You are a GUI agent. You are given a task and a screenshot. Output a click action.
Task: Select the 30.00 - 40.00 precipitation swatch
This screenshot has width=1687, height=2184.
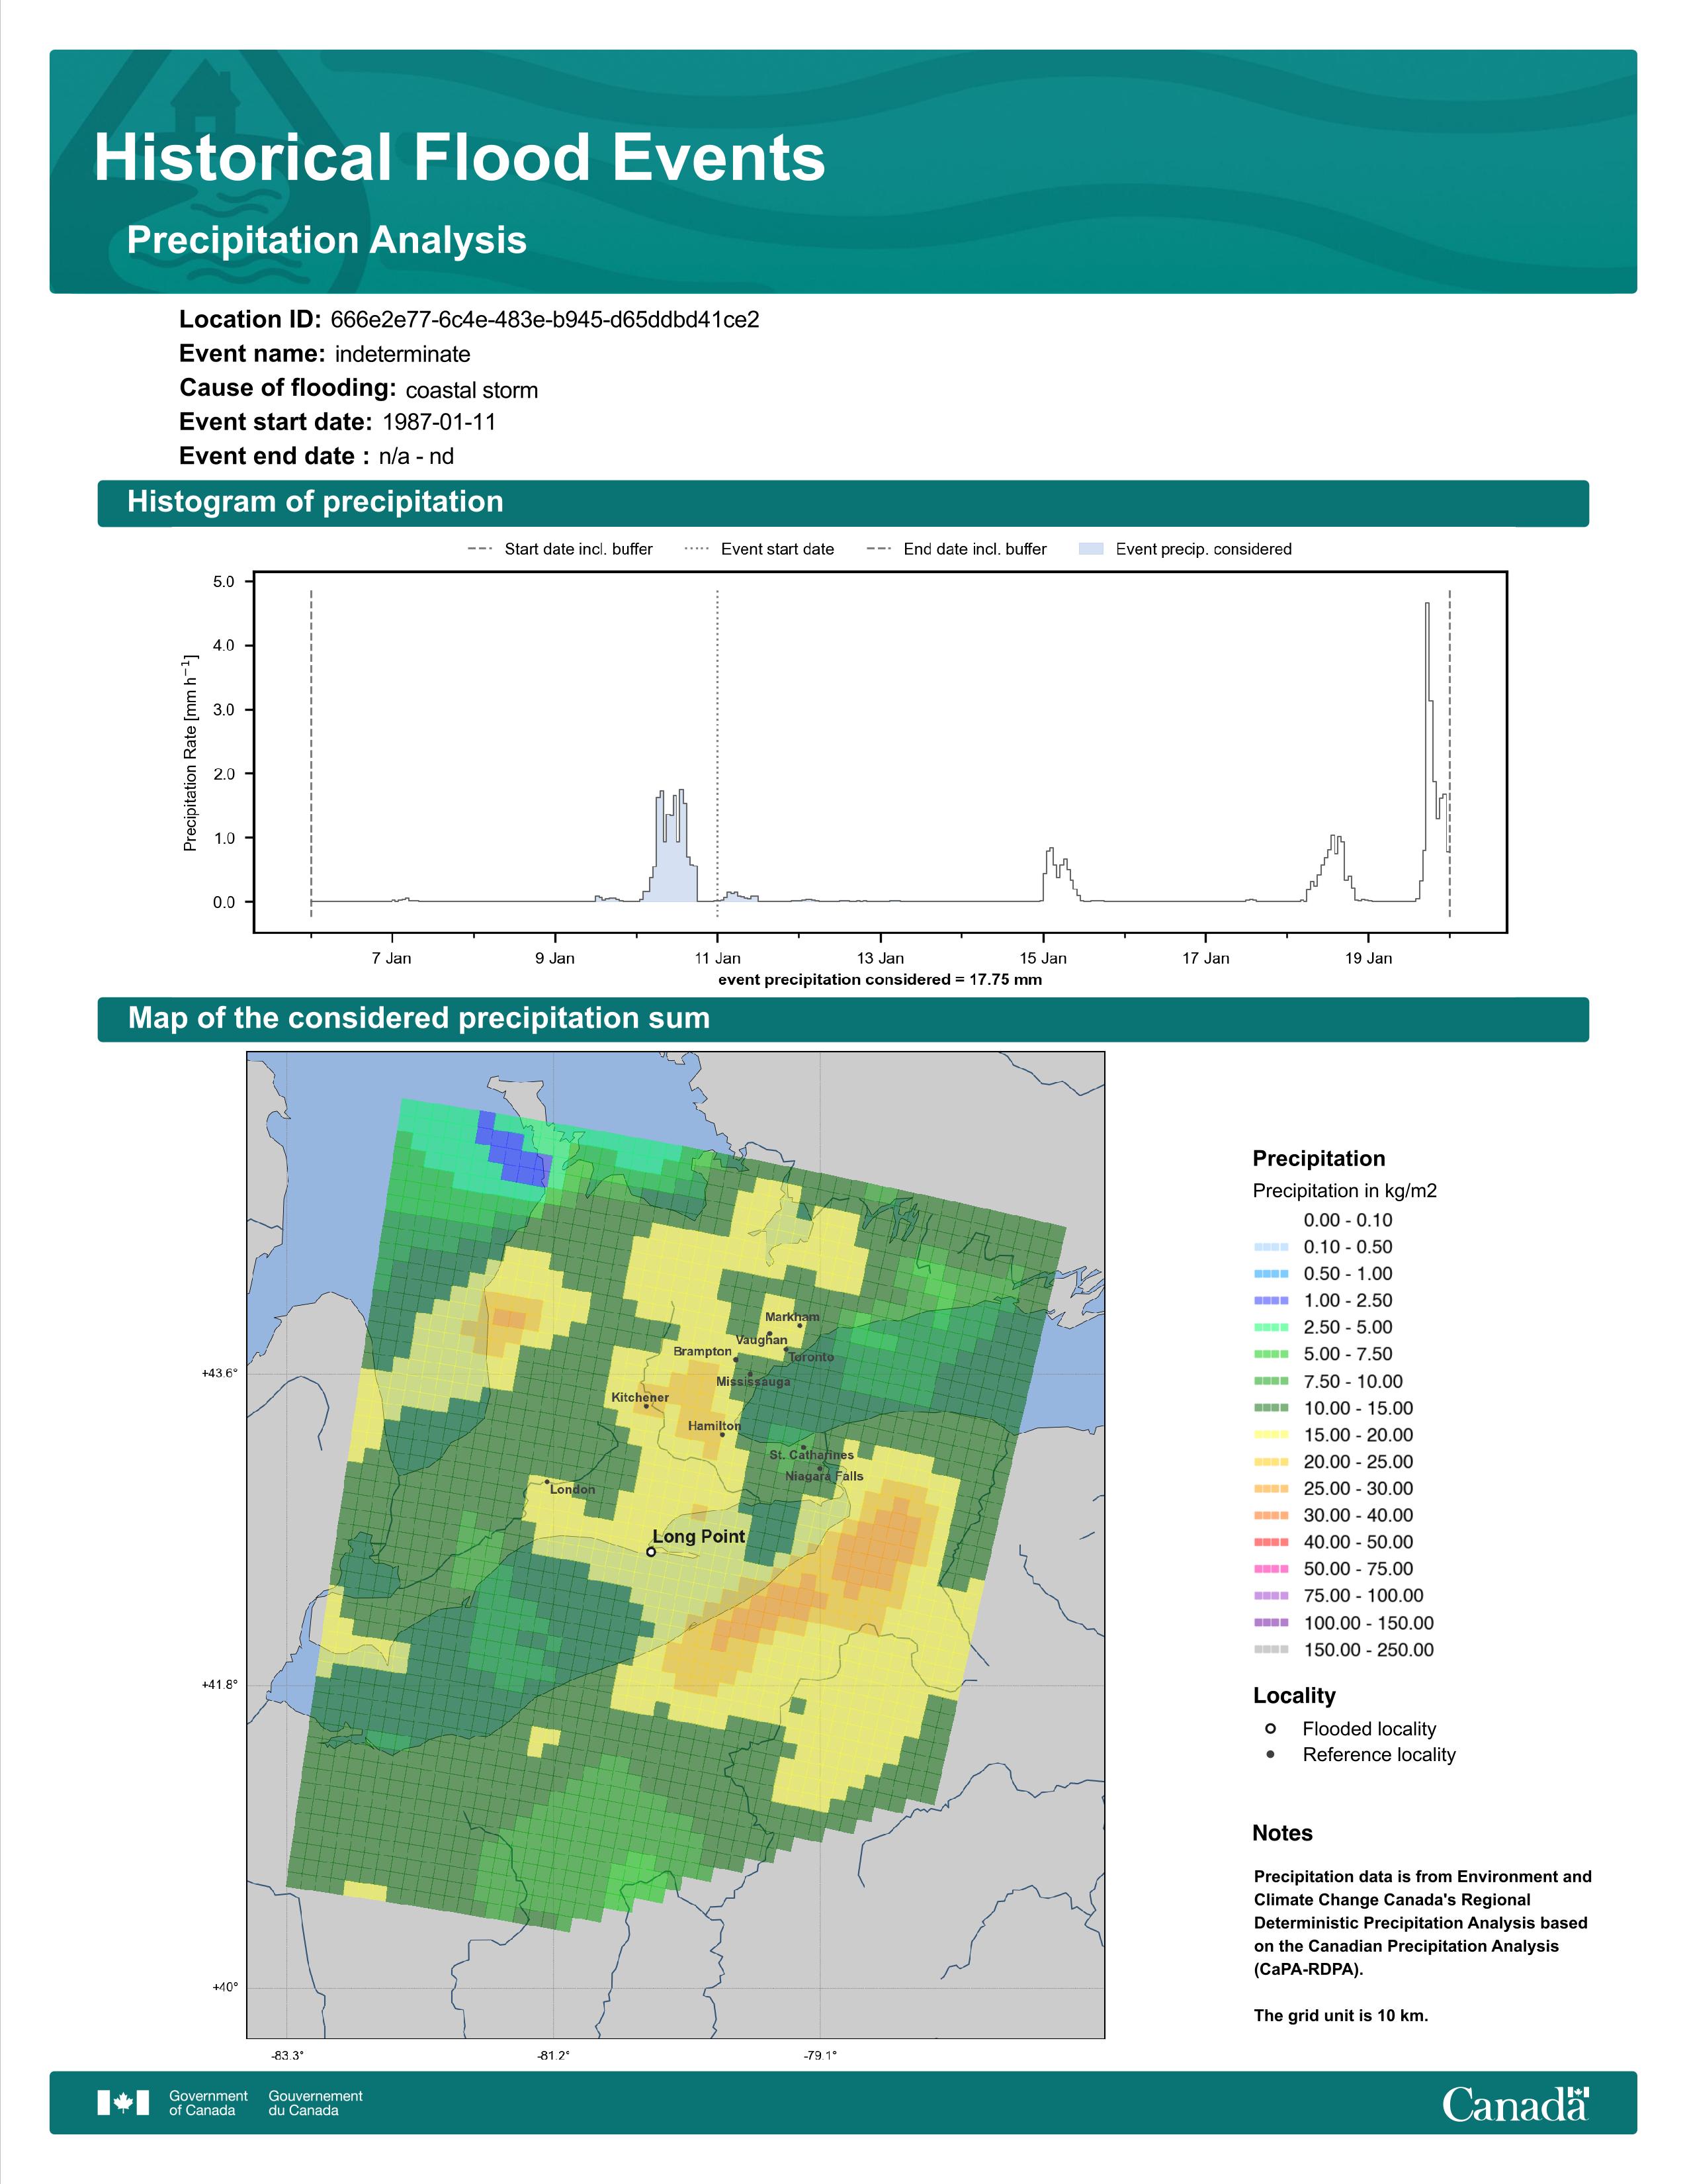(x=1270, y=1516)
